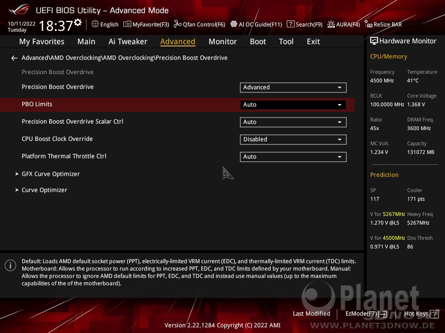Open Precision Boost Overdrive Scalar Ctrl dropdown
The width and height of the screenshot is (445, 333).
293,122
